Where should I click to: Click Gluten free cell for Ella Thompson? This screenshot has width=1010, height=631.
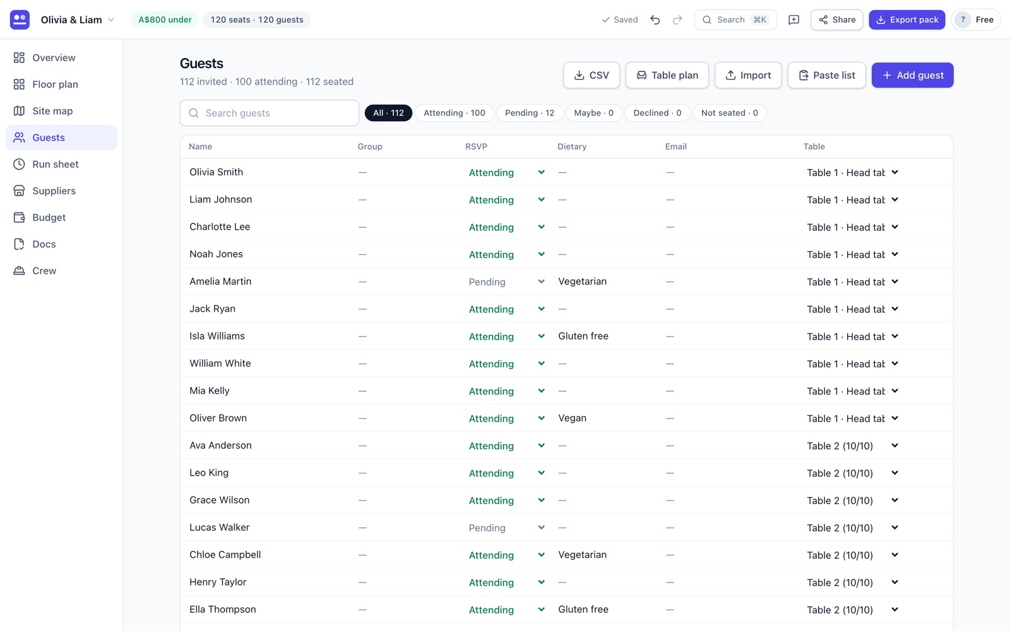[x=583, y=610]
